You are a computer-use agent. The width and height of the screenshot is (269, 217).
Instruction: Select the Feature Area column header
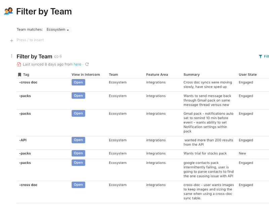click(x=157, y=74)
